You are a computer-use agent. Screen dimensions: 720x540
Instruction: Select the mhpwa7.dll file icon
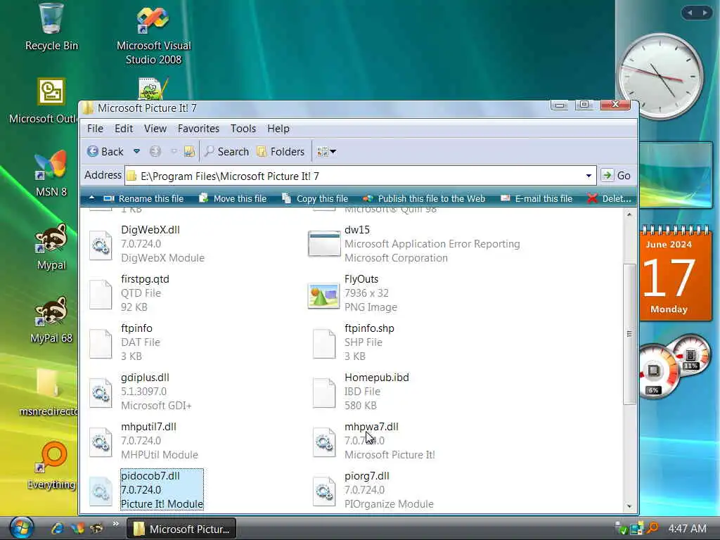[x=324, y=442]
